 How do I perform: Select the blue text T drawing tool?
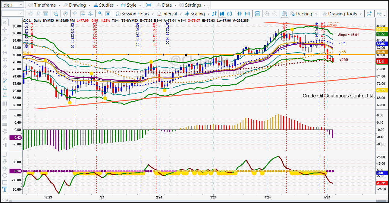[x=5, y=189]
